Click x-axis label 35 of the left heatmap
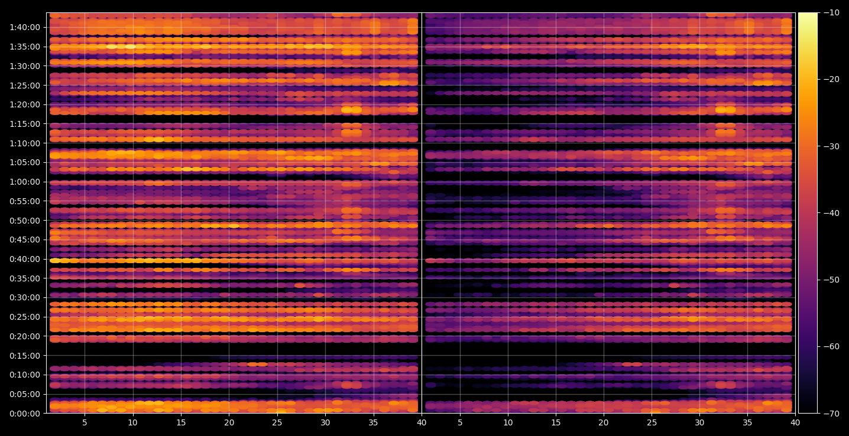This screenshot has width=849, height=436. click(x=373, y=422)
